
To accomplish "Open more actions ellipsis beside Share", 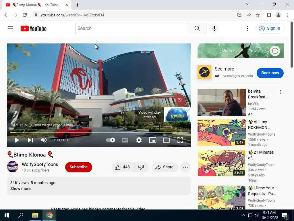I will pyautogui.click(x=185, y=167).
